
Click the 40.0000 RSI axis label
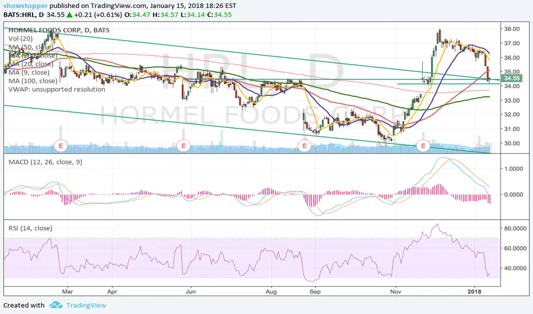pos(515,268)
